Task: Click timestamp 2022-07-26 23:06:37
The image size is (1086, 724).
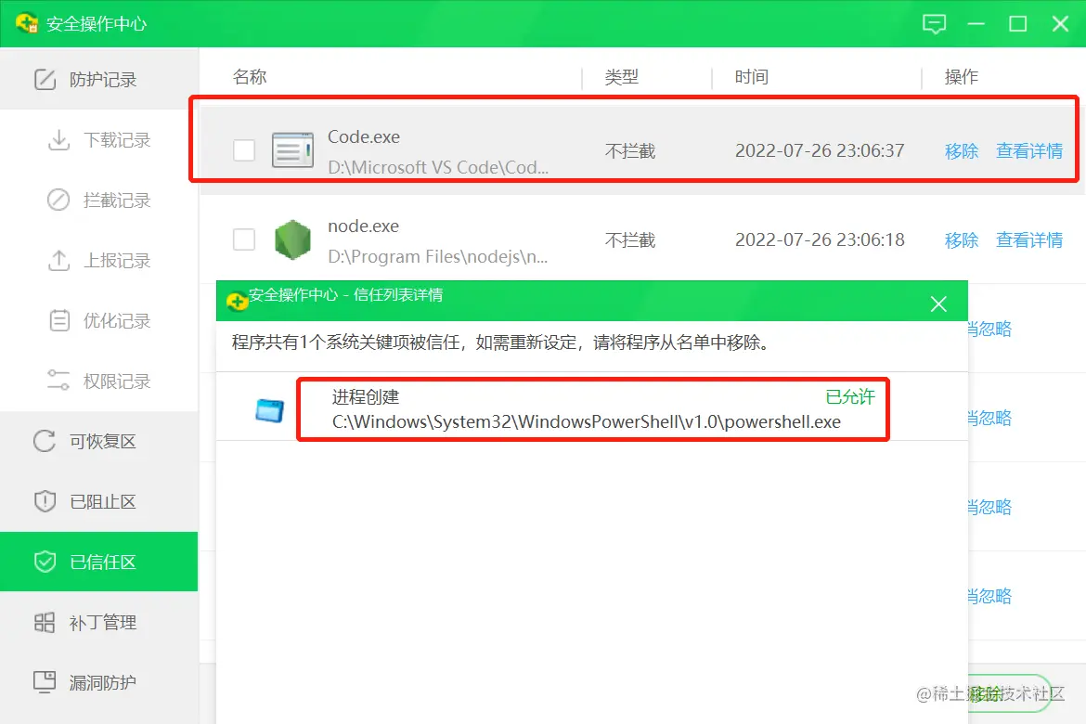Action: [x=820, y=150]
